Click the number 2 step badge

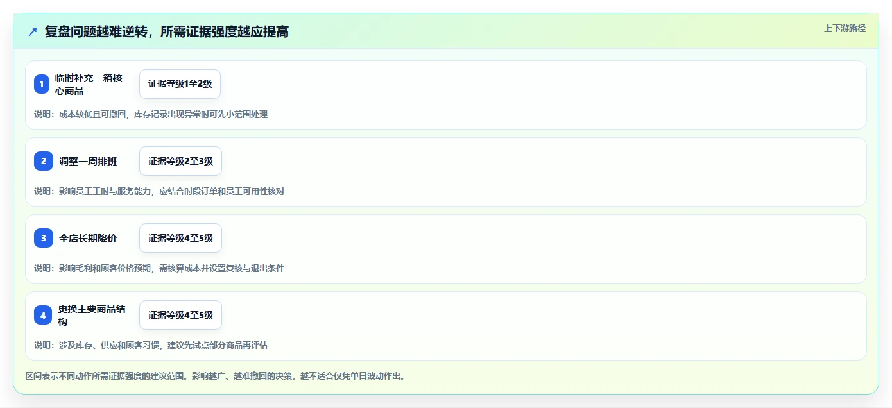tap(44, 161)
